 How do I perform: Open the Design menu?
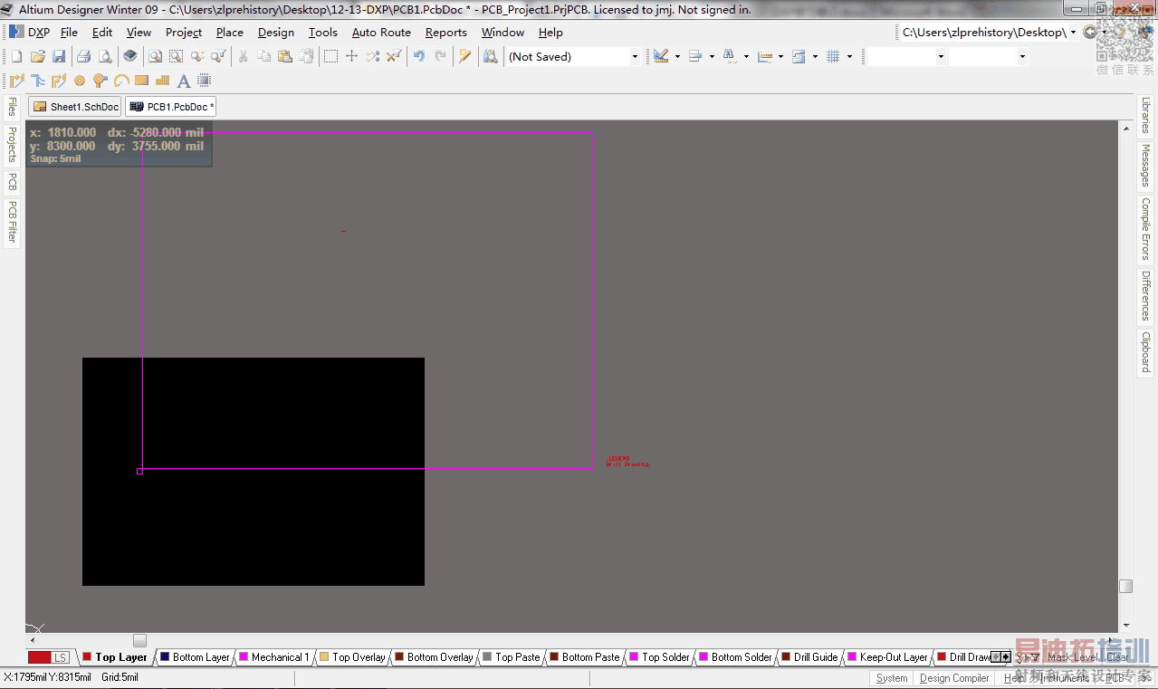click(275, 32)
